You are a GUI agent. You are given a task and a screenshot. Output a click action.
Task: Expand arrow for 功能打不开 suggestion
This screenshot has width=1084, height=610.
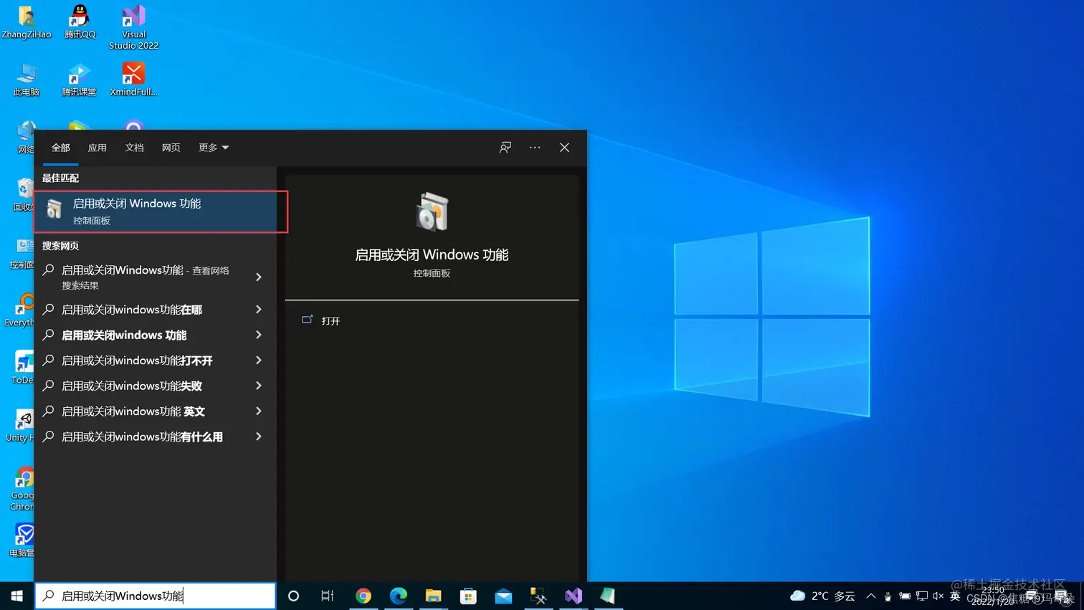click(259, 361)
